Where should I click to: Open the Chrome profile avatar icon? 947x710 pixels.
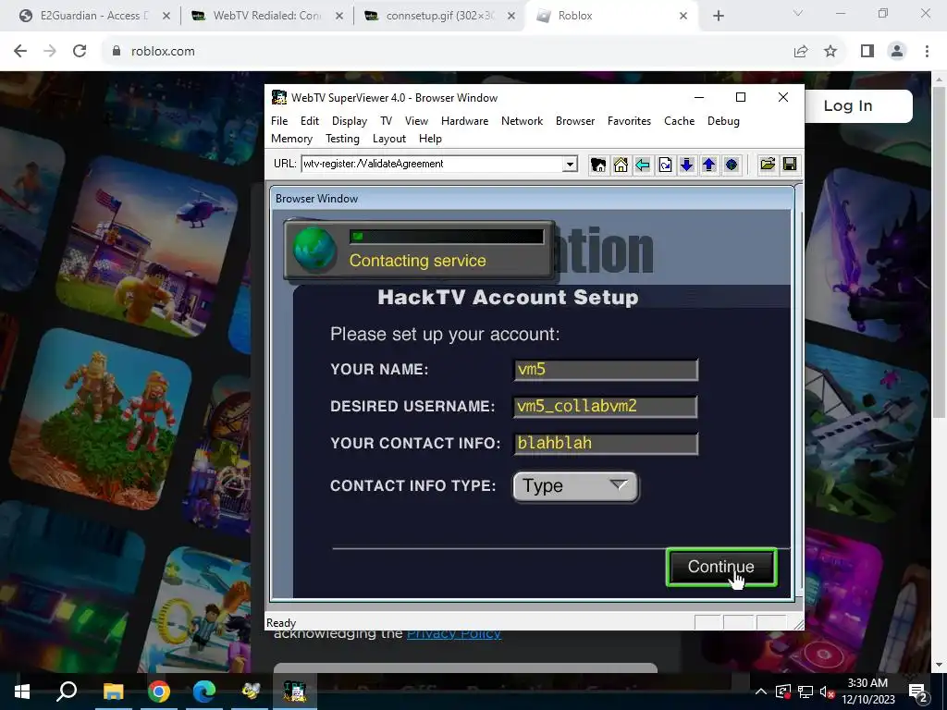(897, 52)
